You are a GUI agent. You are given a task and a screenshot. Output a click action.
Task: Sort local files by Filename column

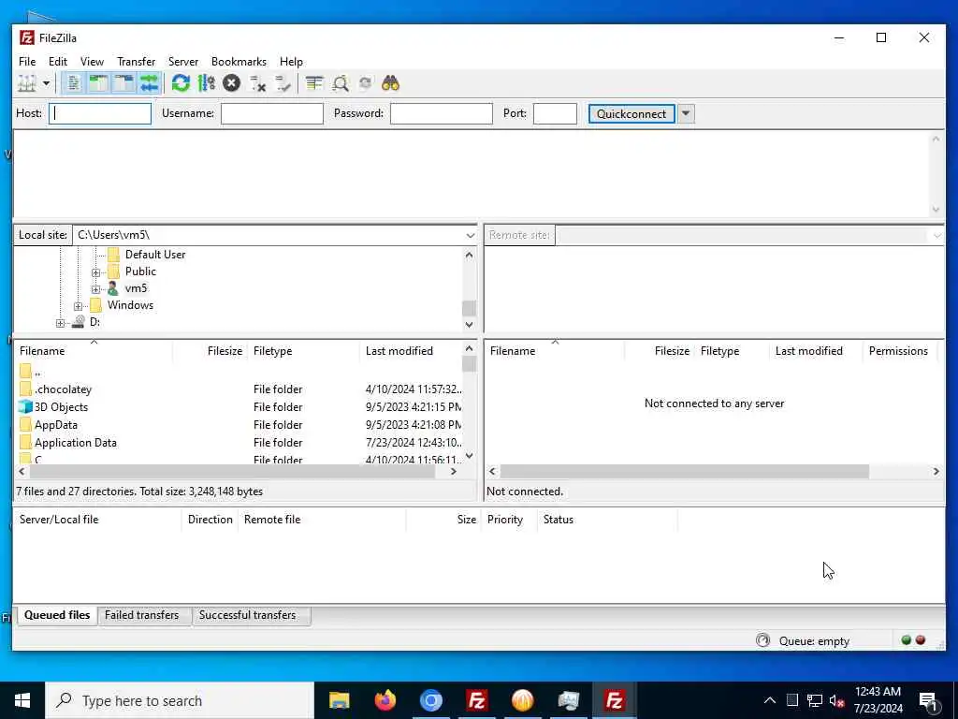(94, 351)
